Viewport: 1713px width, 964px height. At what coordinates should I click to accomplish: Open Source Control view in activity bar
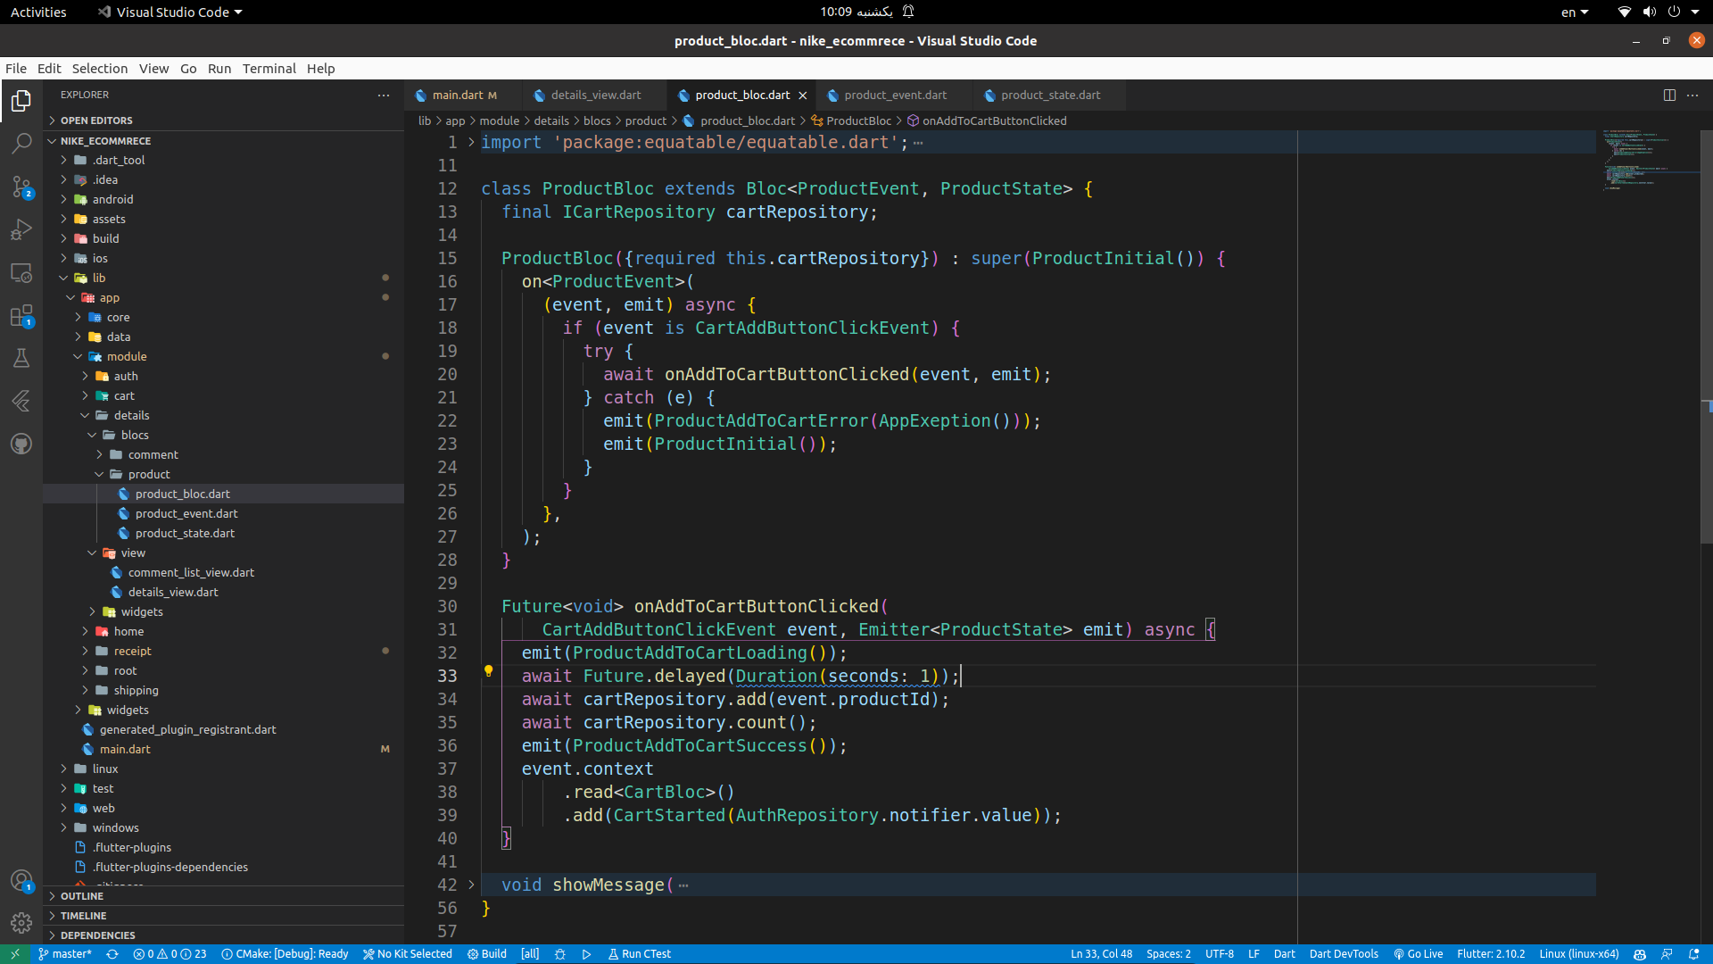pos(21,187)
